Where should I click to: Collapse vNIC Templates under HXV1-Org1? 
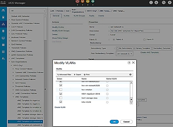pos(13,97)
